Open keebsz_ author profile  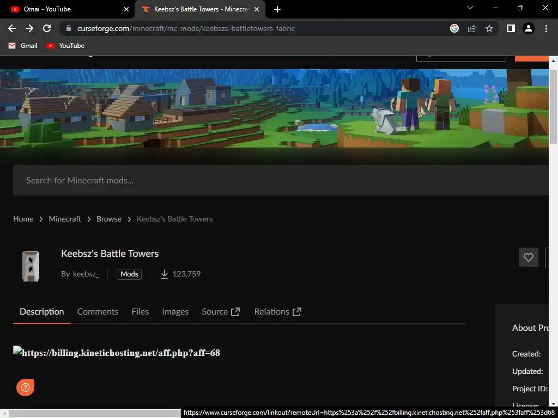(x=86, y=274)
